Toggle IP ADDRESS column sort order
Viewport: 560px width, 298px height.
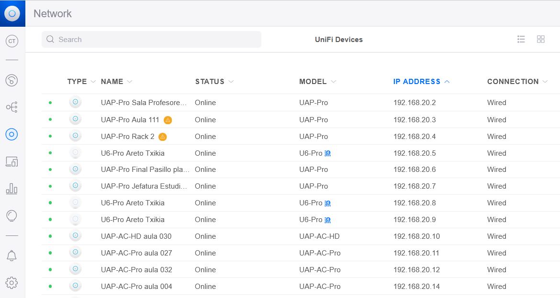pos(421,82)
